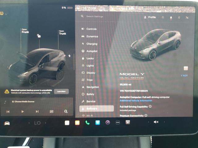Raise the temperature with right arrow
The width and height of the screenshot is (198, 148).
tap(46, 123)
